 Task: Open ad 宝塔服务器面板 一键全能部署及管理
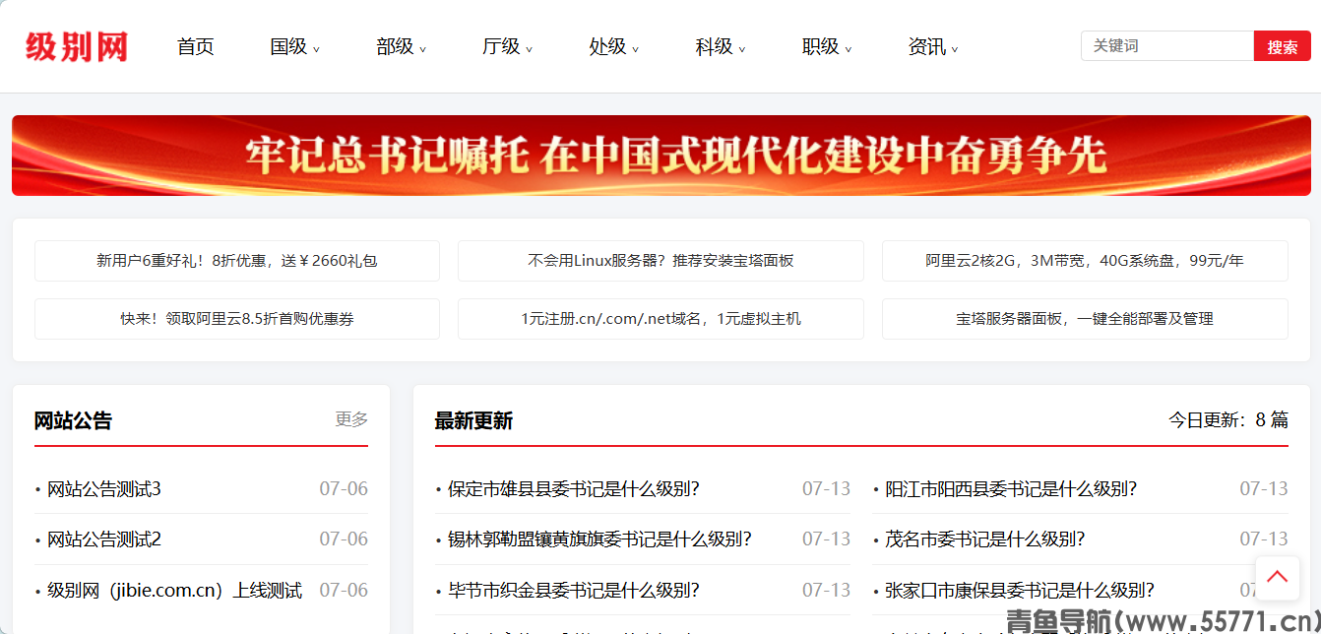pyautogui.click(x=1085, y=319)
